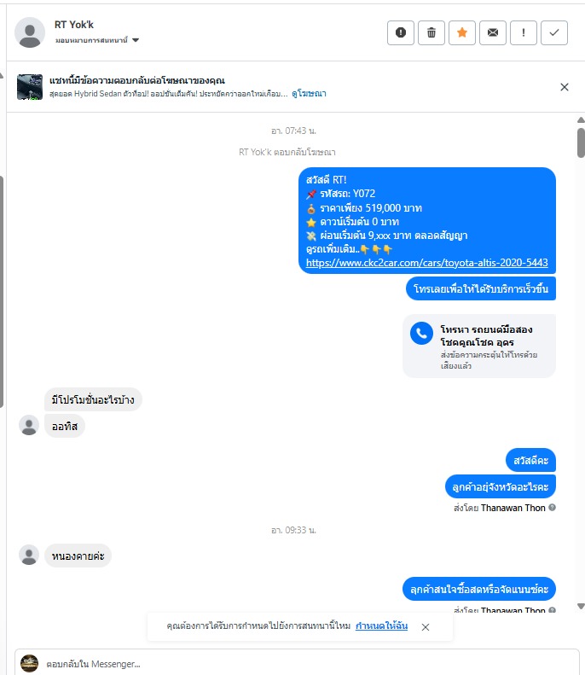Click the blue phone call icon
The image size is (585, 675).
[x=421, y=334]
